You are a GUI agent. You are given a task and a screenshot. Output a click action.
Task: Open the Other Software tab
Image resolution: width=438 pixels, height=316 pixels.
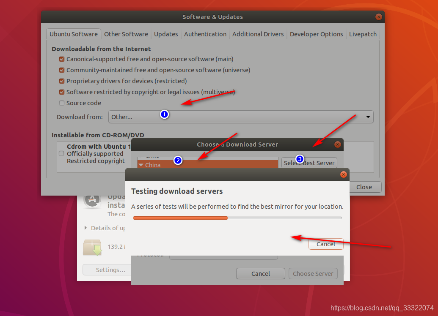(x=126, y=34)
